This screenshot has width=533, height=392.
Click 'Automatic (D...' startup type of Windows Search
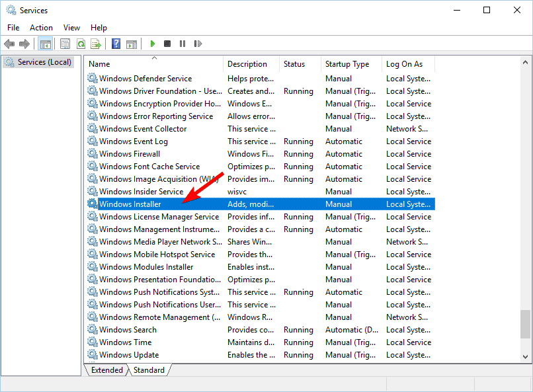[352, 330]
